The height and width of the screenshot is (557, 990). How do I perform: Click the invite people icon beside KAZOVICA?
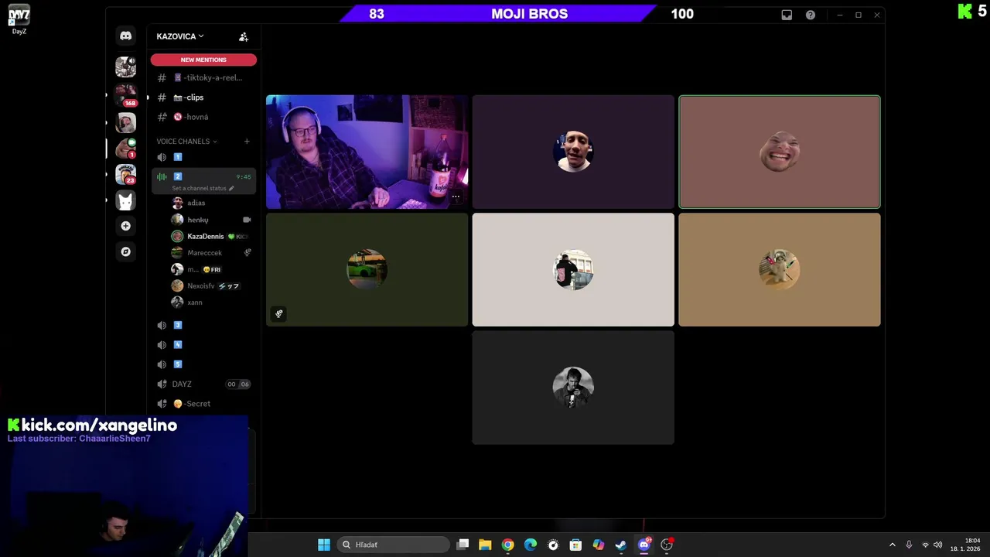pyautogui.click(x=244, y=36)
